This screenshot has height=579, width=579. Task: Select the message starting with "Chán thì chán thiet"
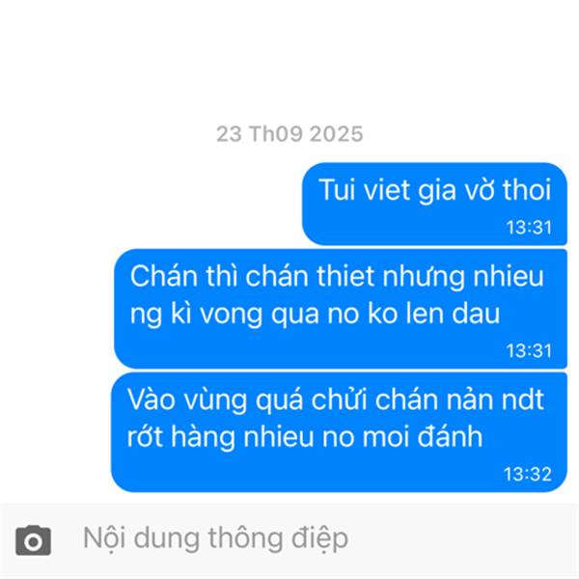[341, 309]
